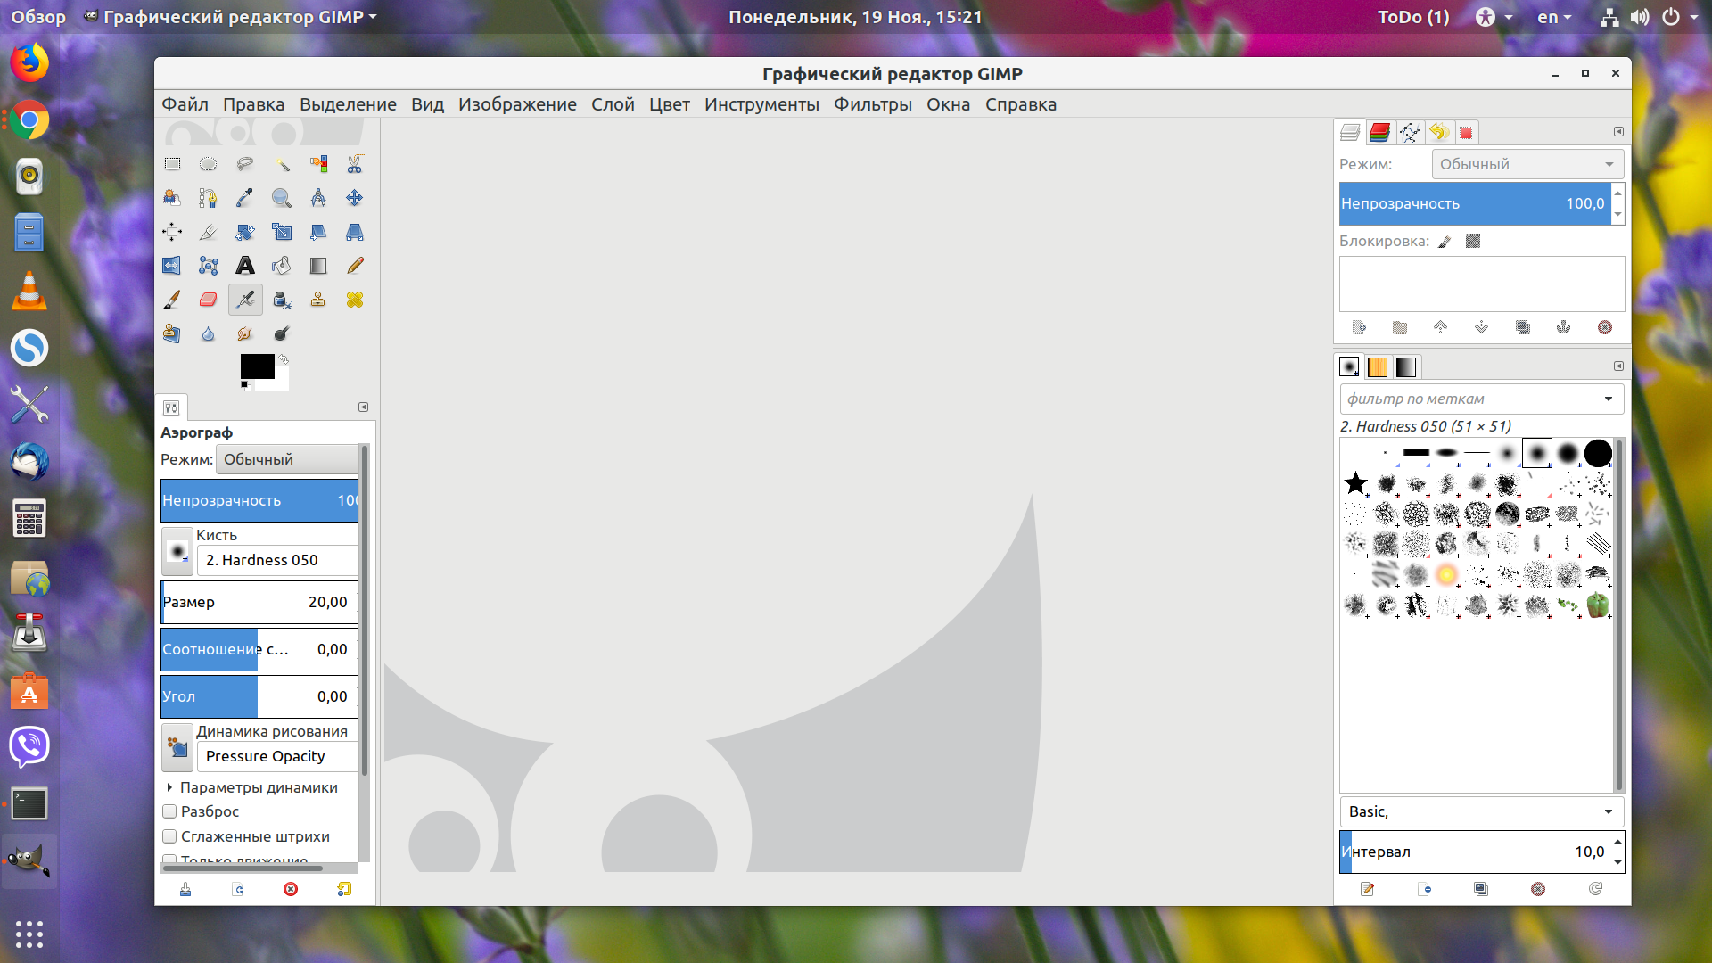Viewport: 1712px width, 963px height.
Task: Open the Файл menu
Action: click(x=185, y=104)
